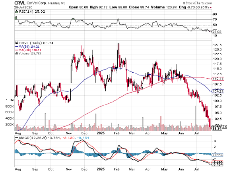Click the 600K volume axis label

pyautogui.click(x=10, y=112)
